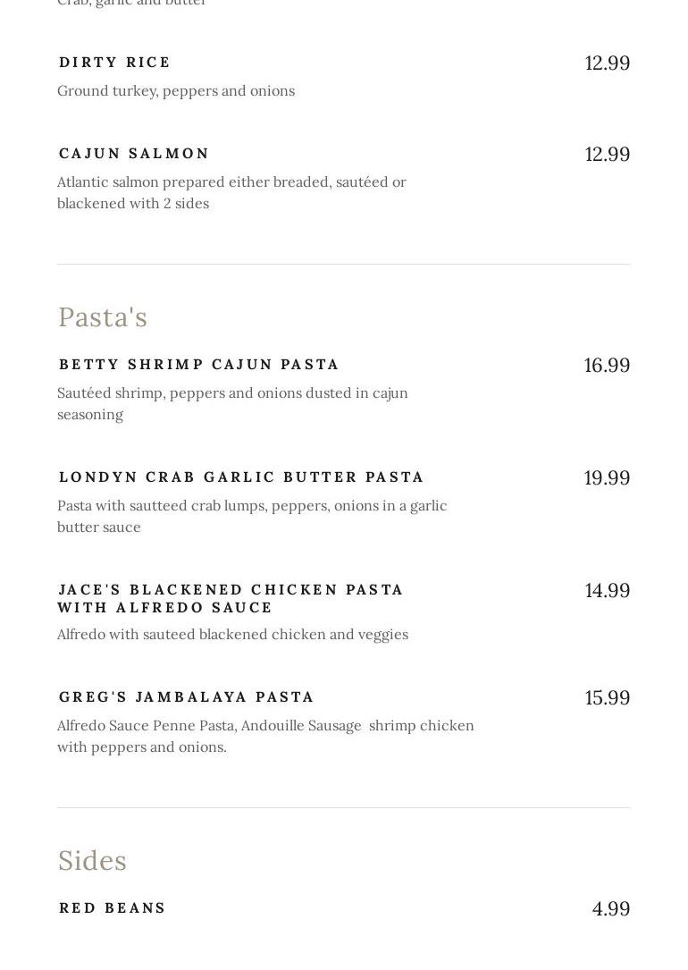This screenshot has width=688, height=970.
Task: Click the Sides section heading
Action: pyautogui.click(x=92, y=861)
